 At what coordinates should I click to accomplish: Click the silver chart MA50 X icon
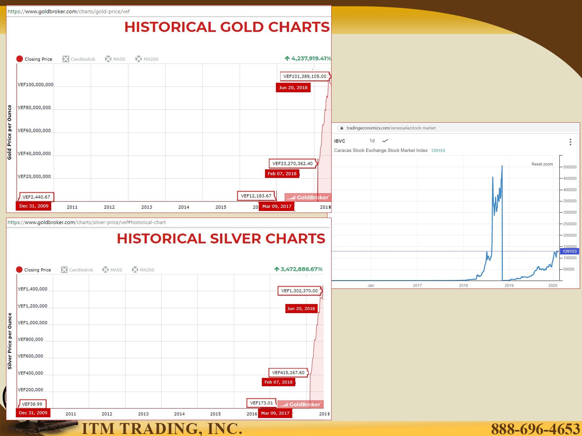click(x=105, y=269)
